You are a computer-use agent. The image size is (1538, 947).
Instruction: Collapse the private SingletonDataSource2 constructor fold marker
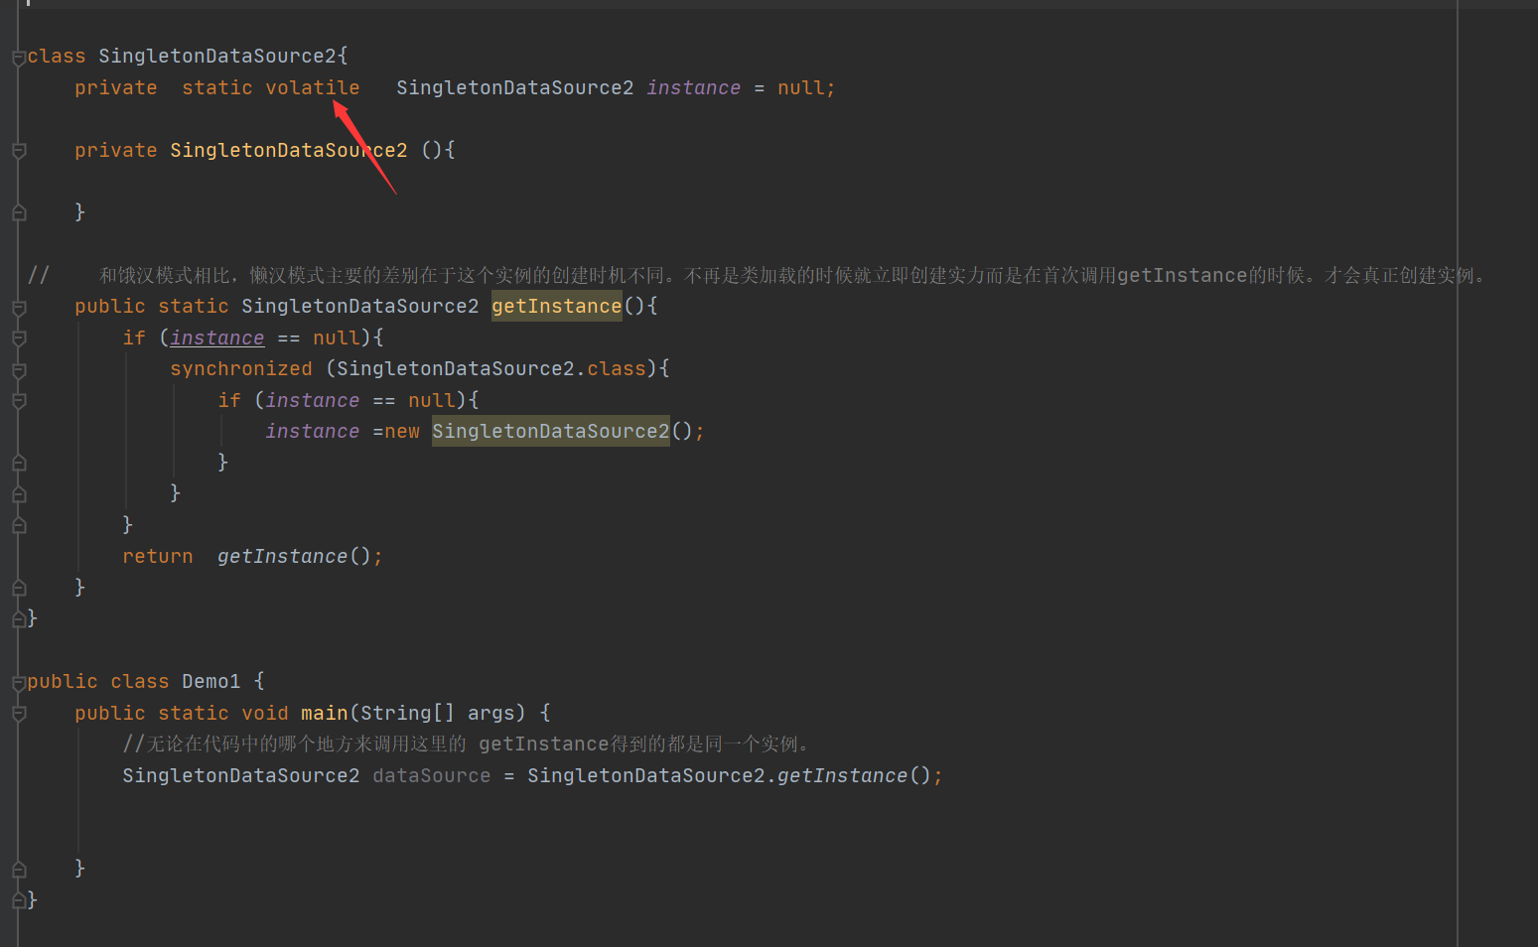click(19, 151)
